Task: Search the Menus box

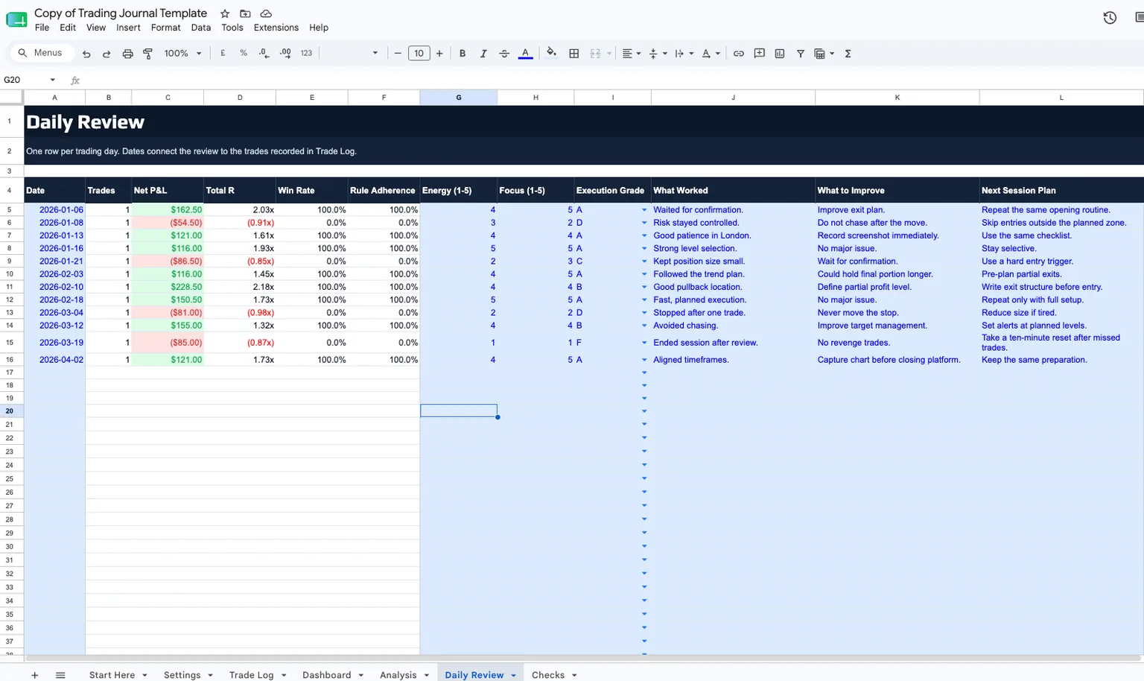Action: coord(42,53)
